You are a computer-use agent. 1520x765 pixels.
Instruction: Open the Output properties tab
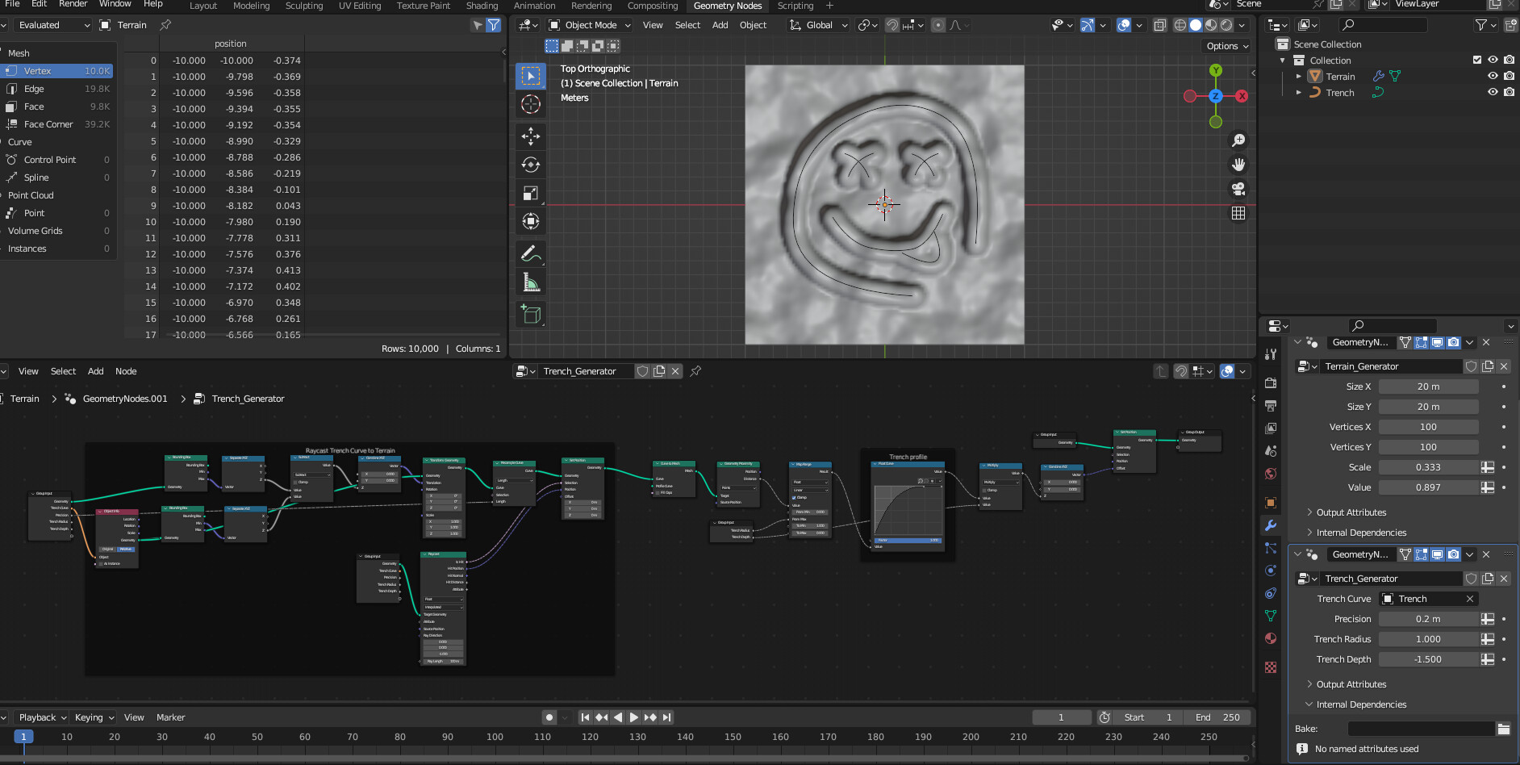coord(1271,405)
